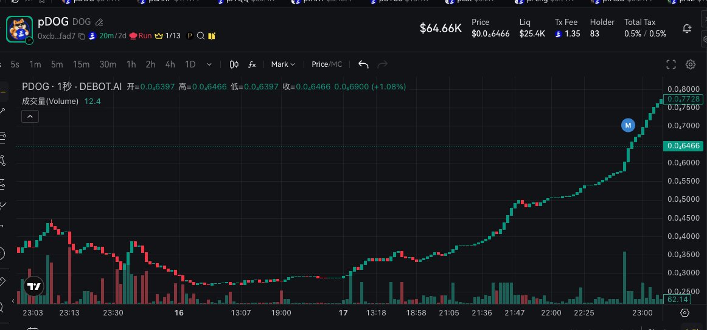Image resolution: width=707 pixels, height=330 pixels.
Task: Click the 23:00 time axis label
Action: point(642,312)
